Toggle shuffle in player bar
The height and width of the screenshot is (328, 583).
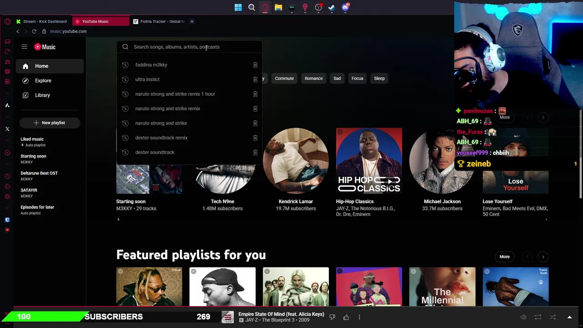(x=552, y=317)
